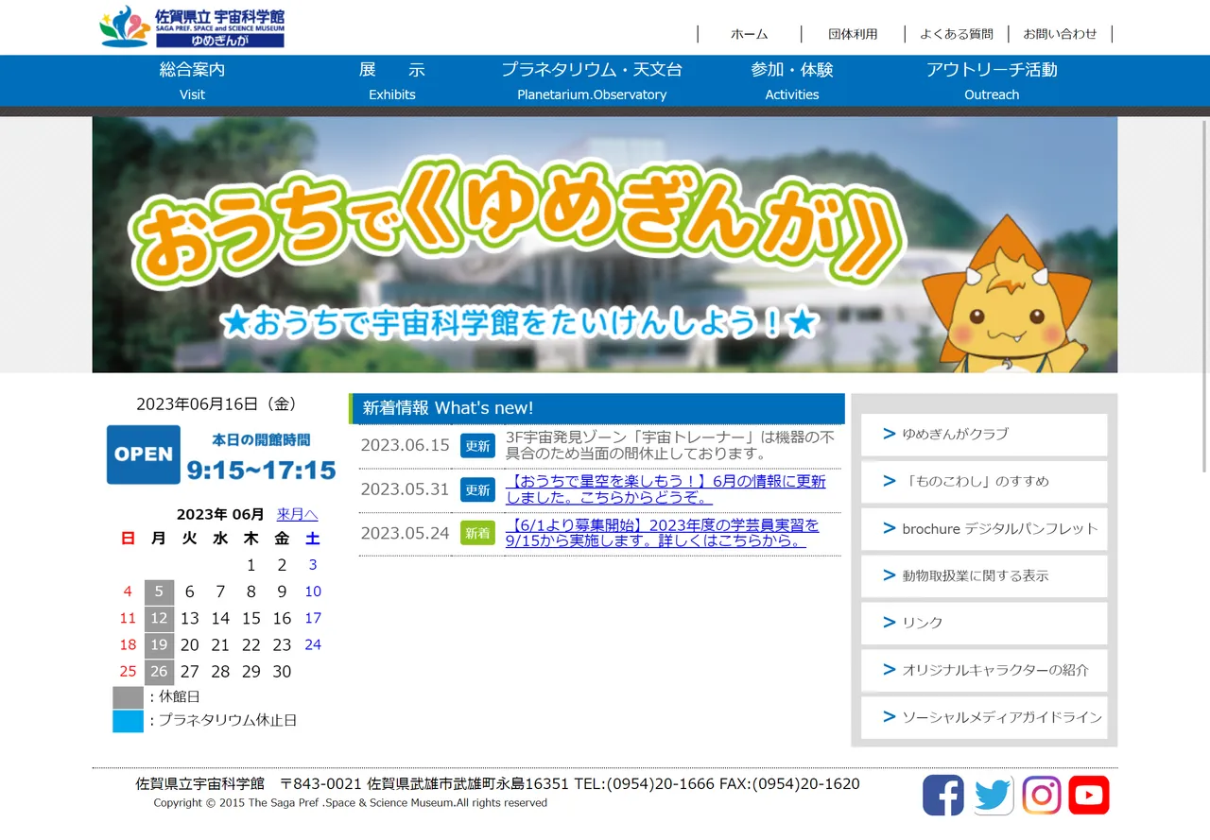Open the Twitter bird icon

pyautogui.click(x=994, y=796)
